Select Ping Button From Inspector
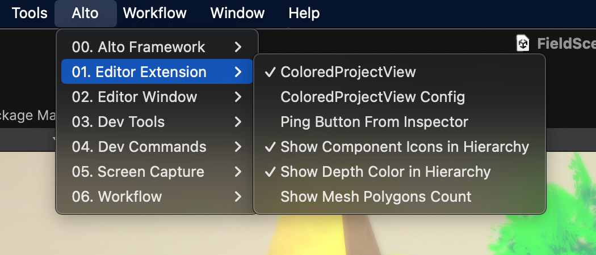596x255 pixels. pos(374,122)
